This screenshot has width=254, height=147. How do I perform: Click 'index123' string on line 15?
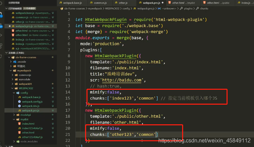pyautogui.click(x=122, y=98)
